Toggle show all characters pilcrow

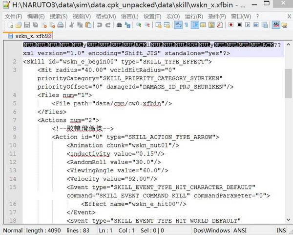(186, 25)
